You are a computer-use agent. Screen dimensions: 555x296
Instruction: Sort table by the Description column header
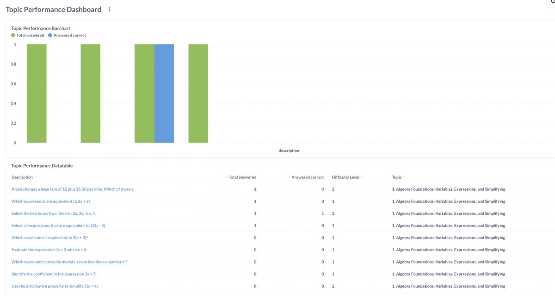[x=22, y=177]
